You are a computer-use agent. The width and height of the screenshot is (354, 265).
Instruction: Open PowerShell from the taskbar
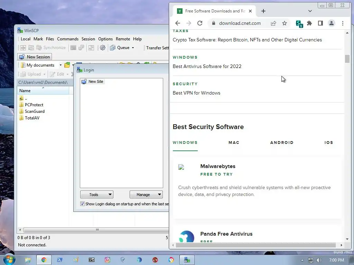(59, 260)
